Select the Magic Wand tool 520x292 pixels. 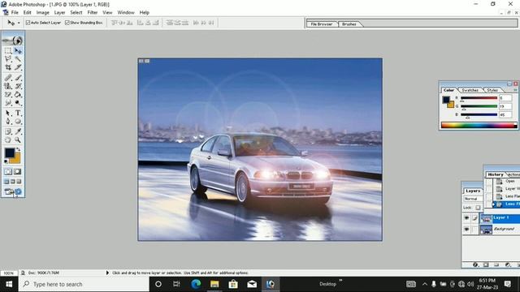(18, 59)
